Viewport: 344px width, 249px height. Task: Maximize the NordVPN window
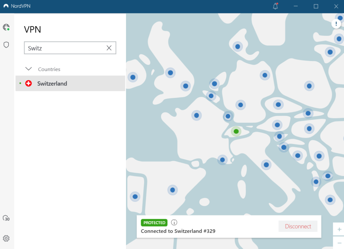316,6
